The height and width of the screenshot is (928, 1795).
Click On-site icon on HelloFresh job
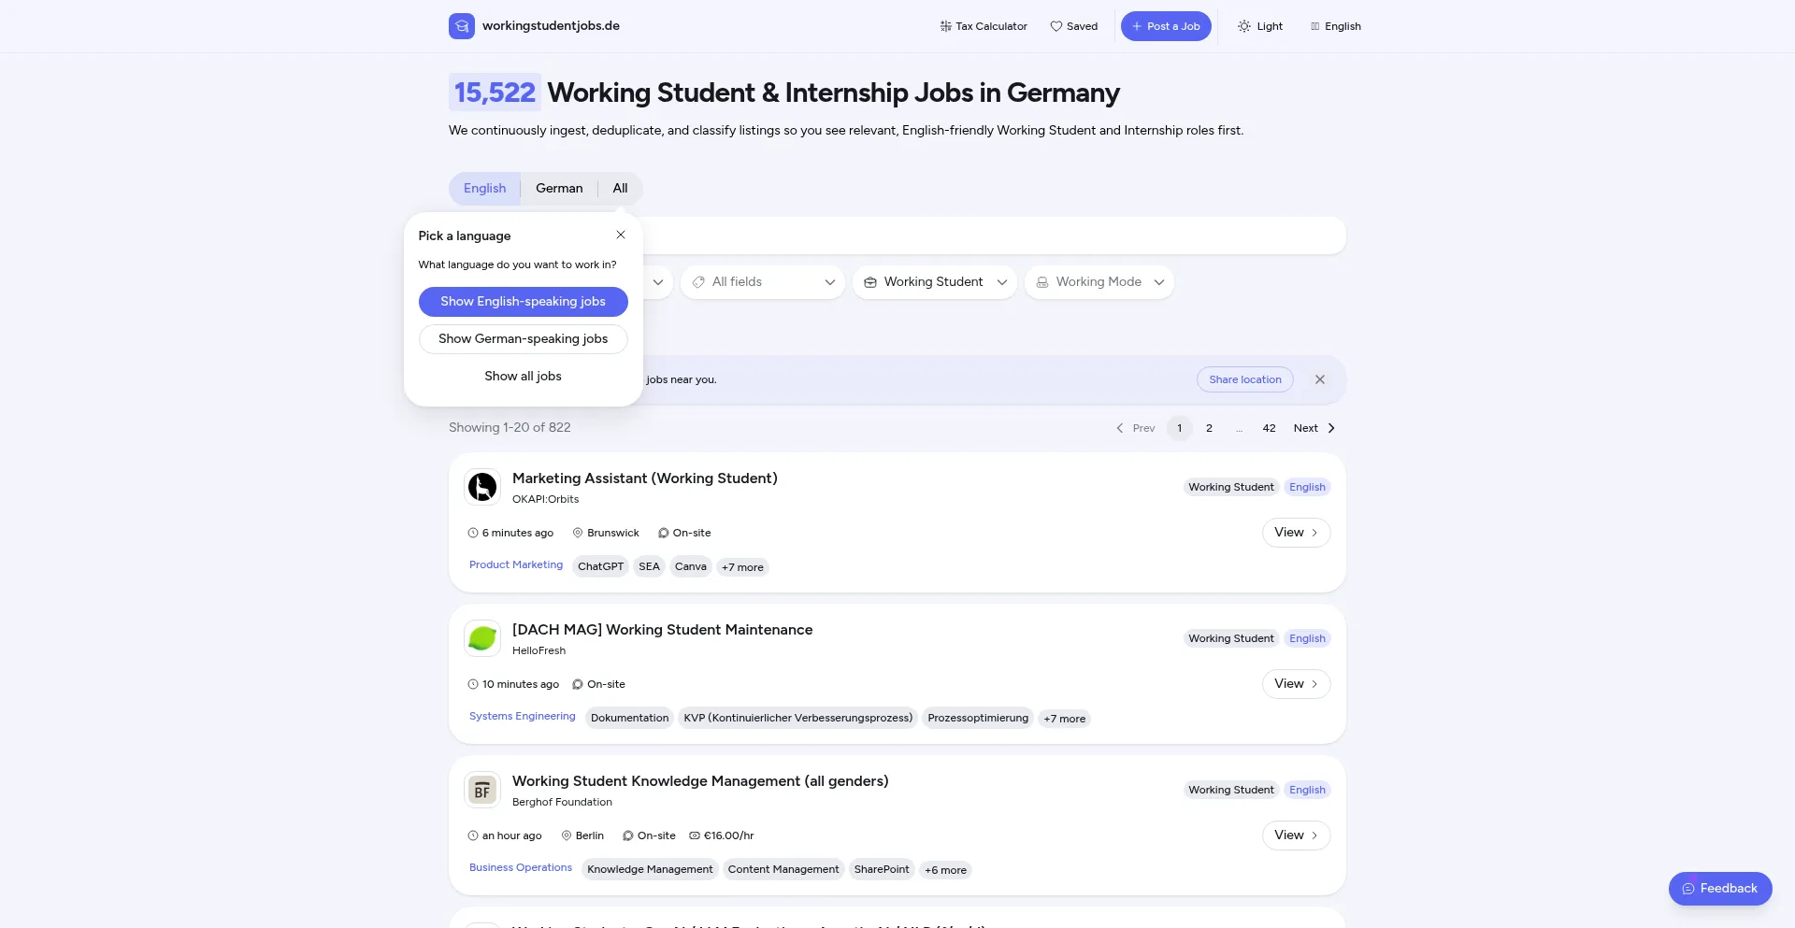578,684
